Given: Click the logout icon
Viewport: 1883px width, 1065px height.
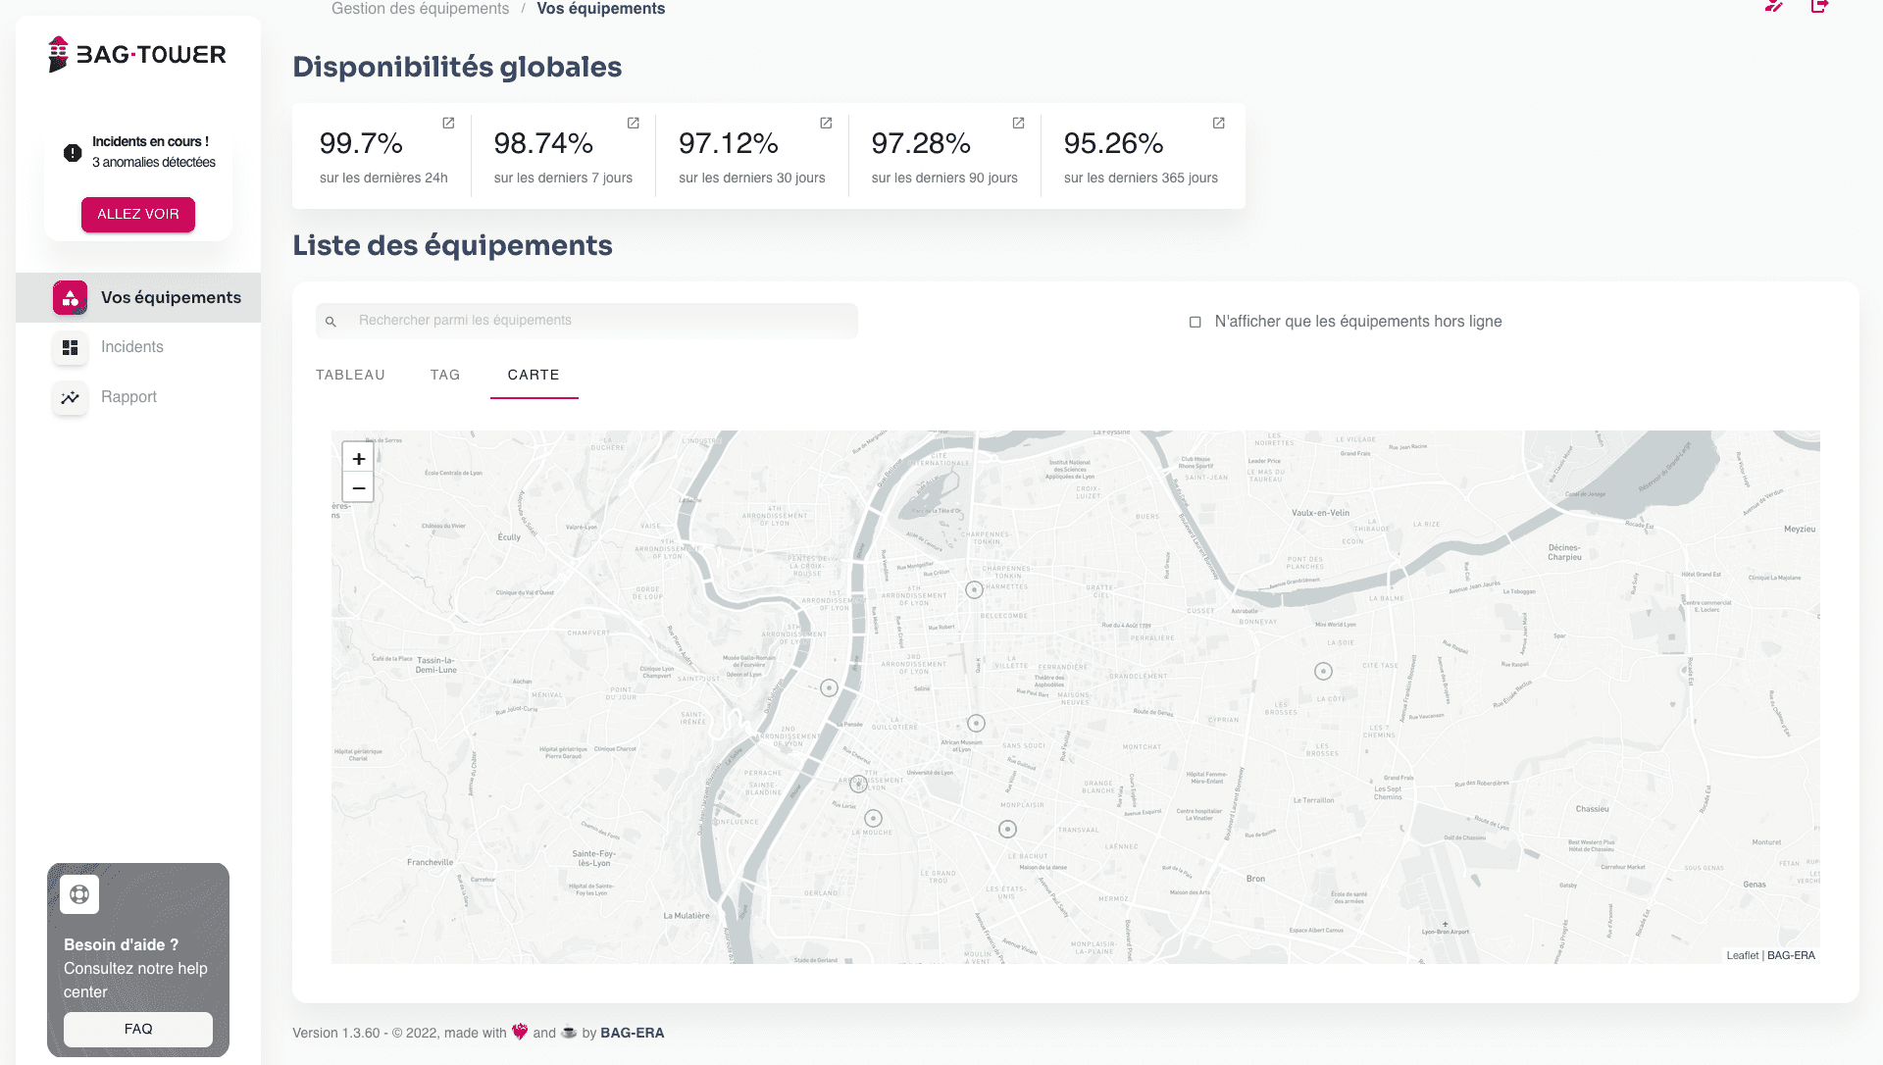Looking at the screenshot, I should pos(1819,6).
